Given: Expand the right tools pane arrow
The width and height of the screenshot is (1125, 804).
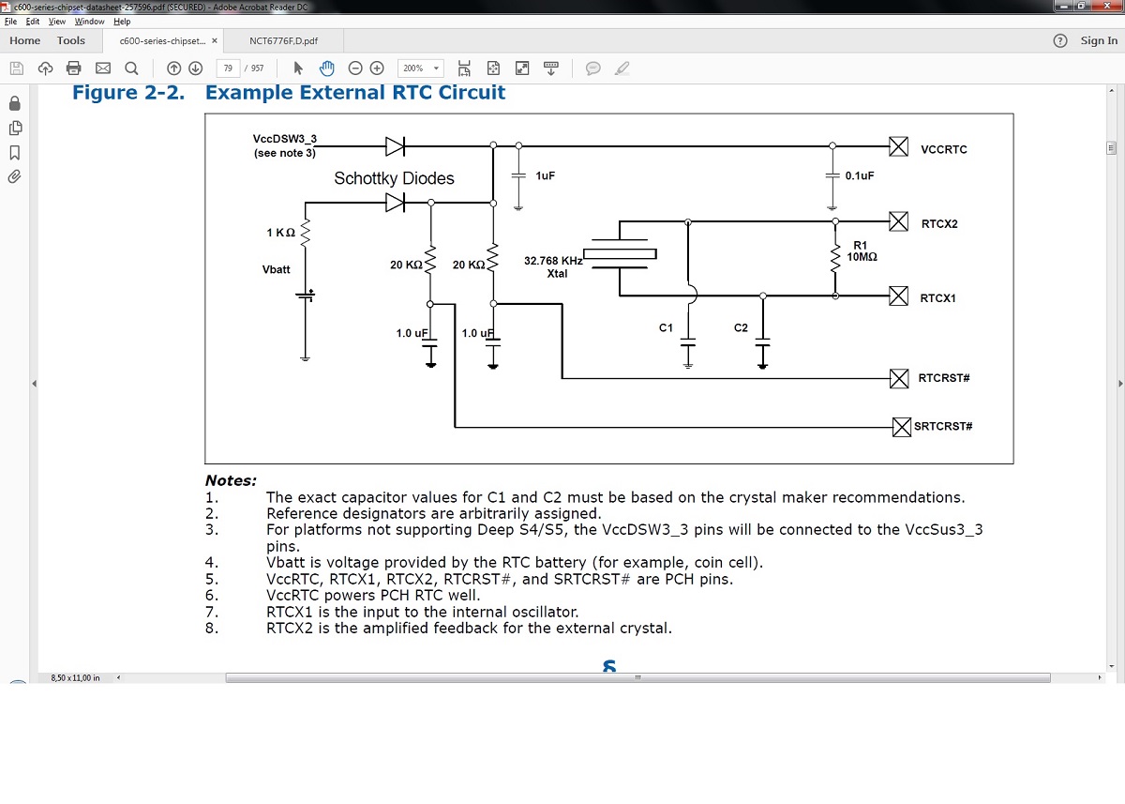Looking at the screenshot, I should [x=1119, y=384].
